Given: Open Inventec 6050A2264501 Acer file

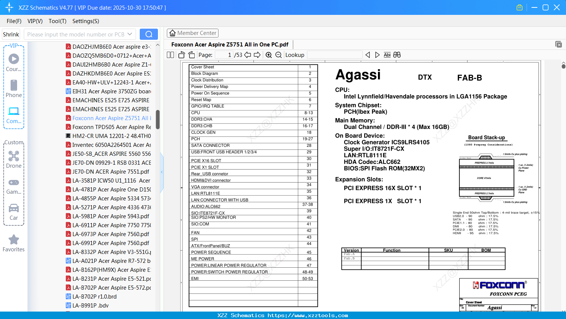Looking at the screenshot, I should pyautogui.click(x=108, y=145).
